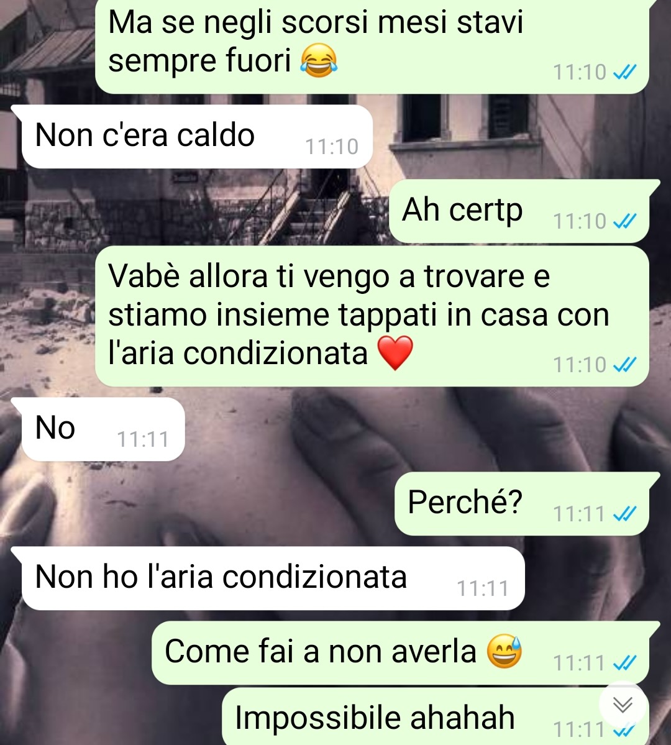Select the 'Impossibile ahahah' message bubble
Viewport: 671px width, 745px height.
436,716
